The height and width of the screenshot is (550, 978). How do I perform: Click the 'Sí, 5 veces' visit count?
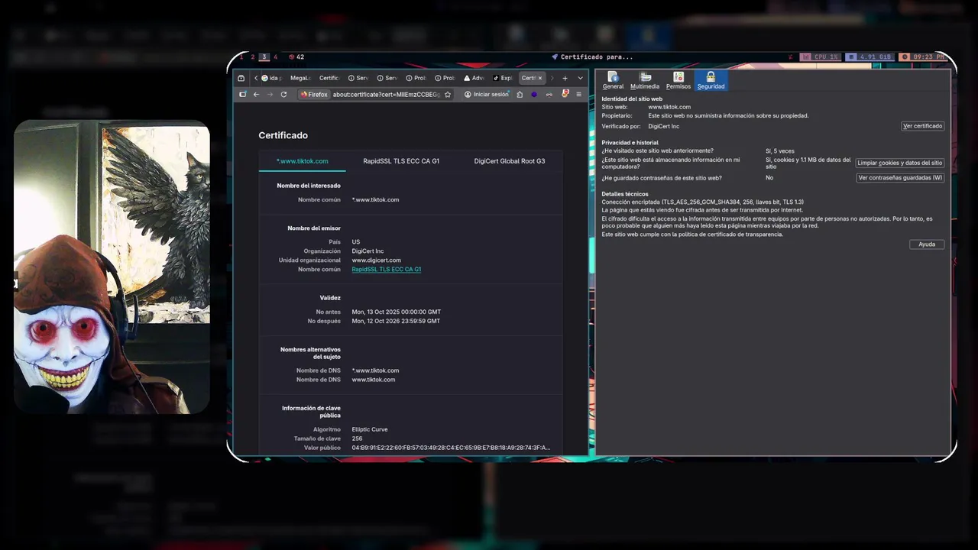(x=780, y=151)
